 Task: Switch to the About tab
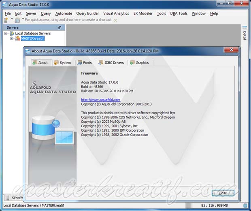41,63
